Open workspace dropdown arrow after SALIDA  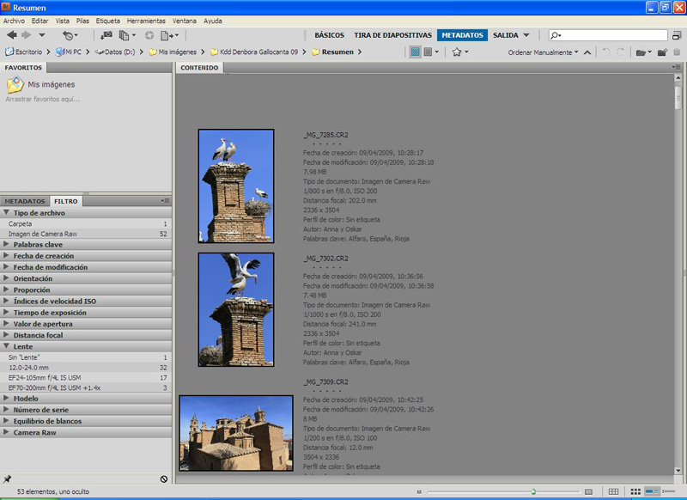(526, 35)
